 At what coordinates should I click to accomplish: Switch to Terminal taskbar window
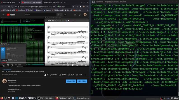pos(81,98)
